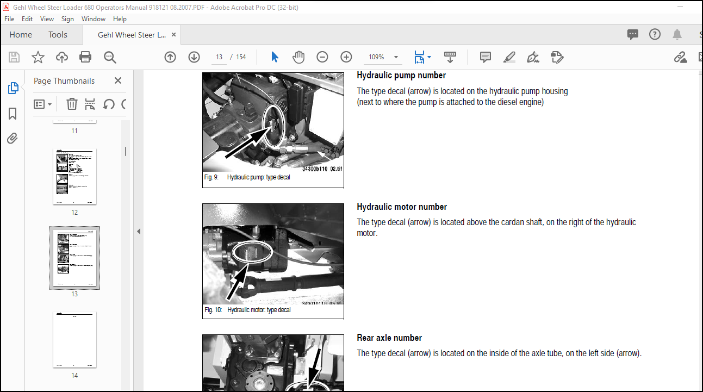Expand fit page options dropdown arrow
The height and width of the screenshot is (392, 703).
pos(430,57)
